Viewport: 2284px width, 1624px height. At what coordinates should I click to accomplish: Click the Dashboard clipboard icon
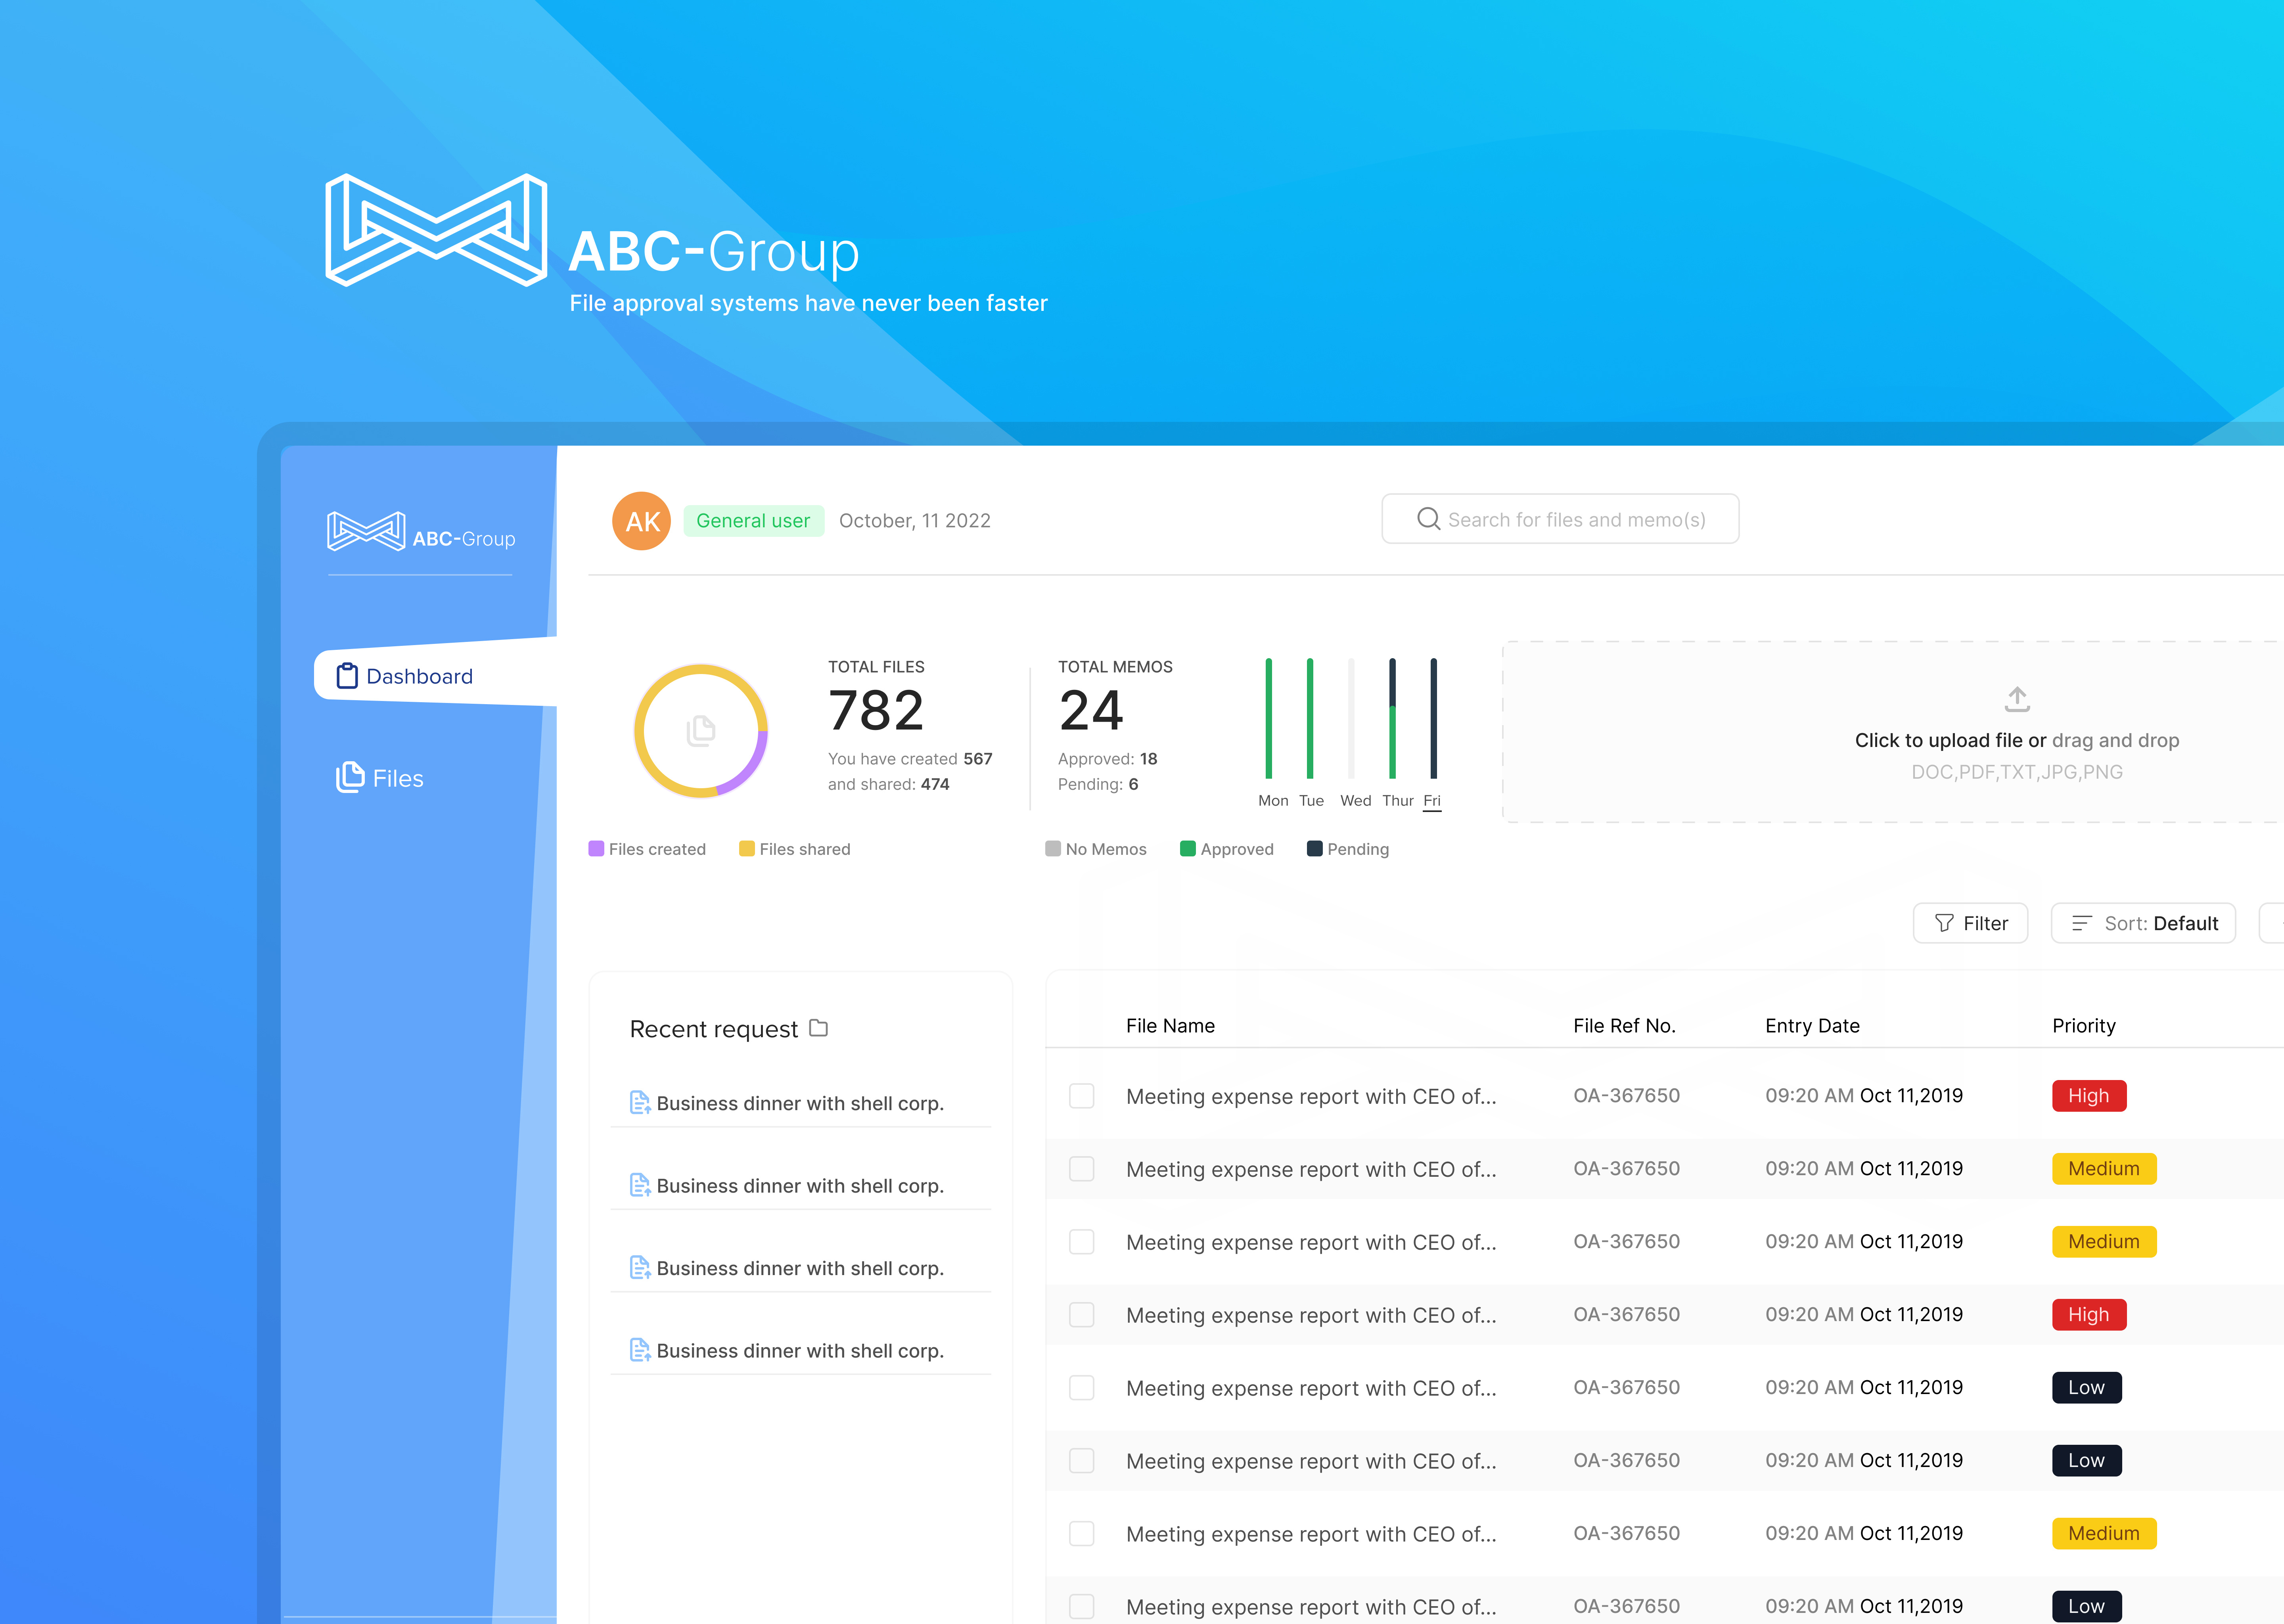347,676
